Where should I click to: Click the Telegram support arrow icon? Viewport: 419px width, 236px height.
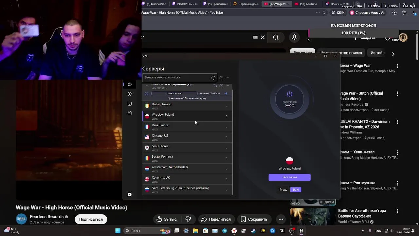coord(226,93)
